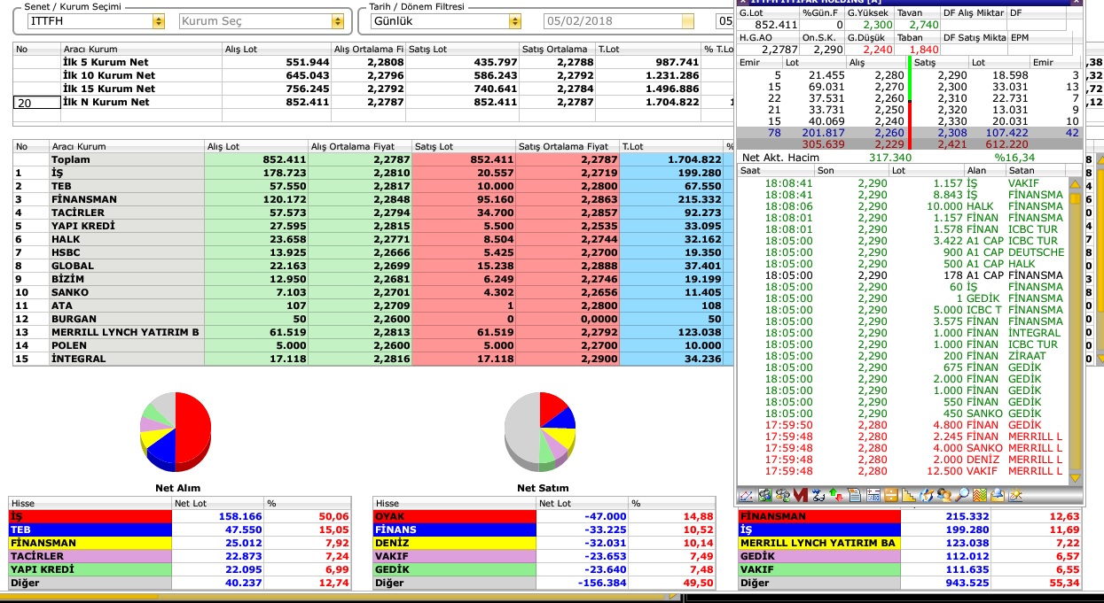Select the İlk 5 Kurum Net row
The height and width of the screenshot is (603, 1104).
click(x=373, y=63)
